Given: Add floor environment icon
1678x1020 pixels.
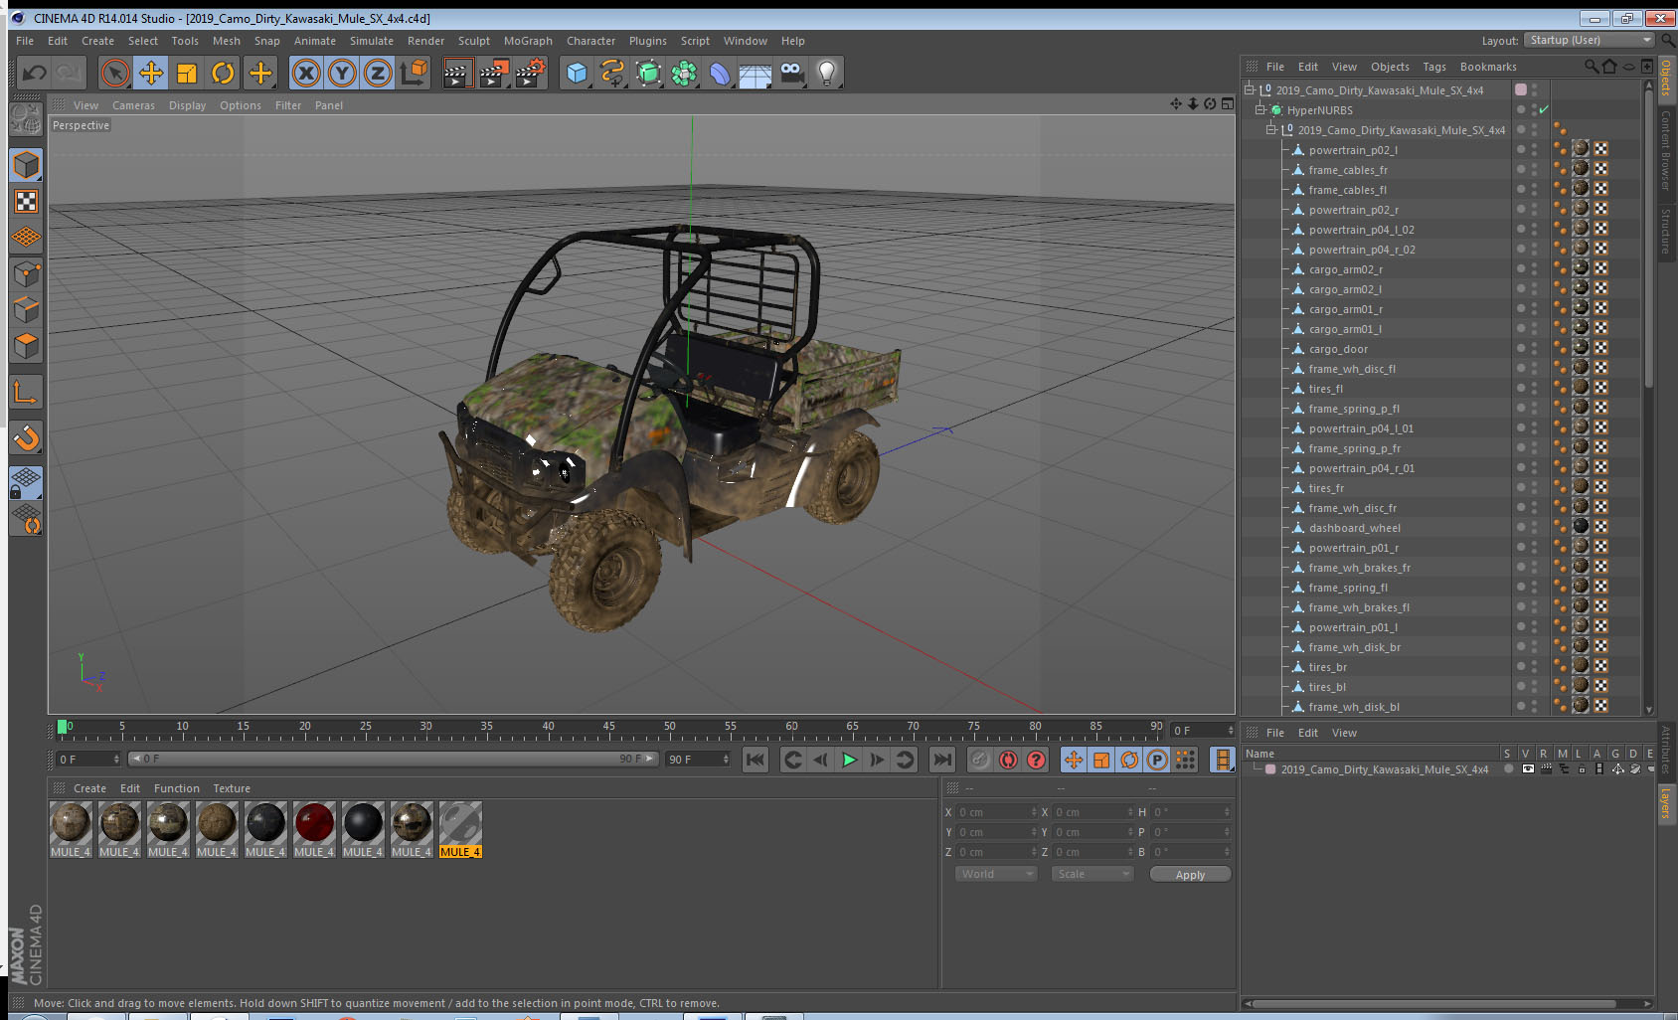Looking at the screenshot, I should coord(755,73).
